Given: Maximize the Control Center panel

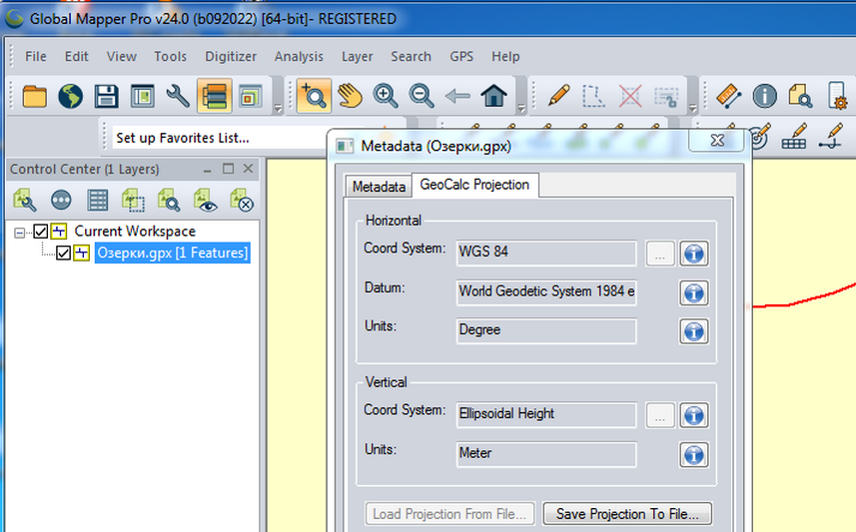Looking at the screenshot, I should [228, 169].
